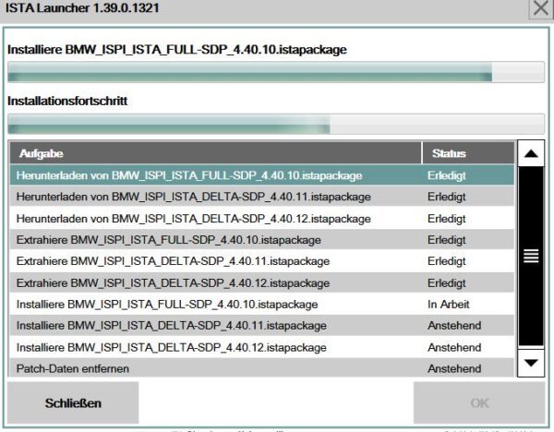Click the Schließen button
This screenshot has height=432, width=554.
click(x=73, y=402)
